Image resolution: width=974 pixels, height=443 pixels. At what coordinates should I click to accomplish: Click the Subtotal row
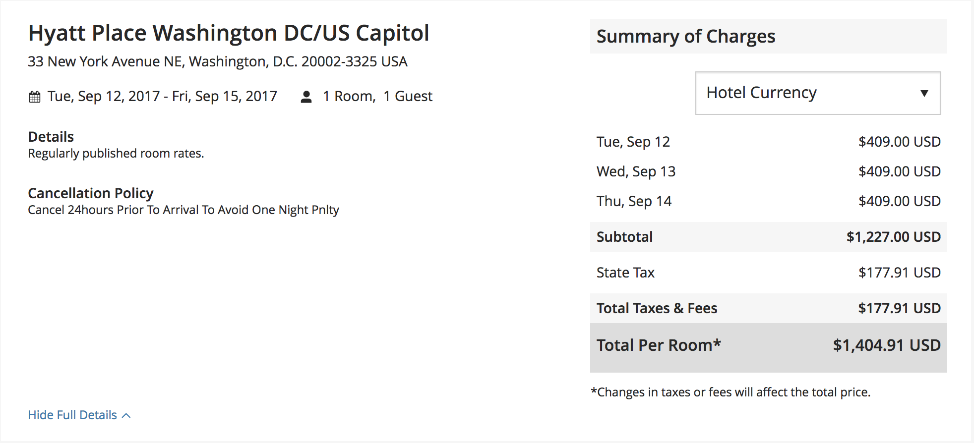tap(768, 237)
